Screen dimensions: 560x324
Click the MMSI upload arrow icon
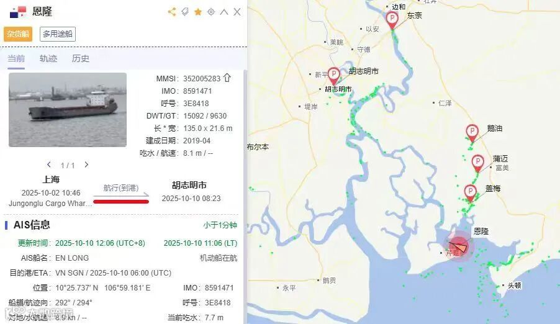click(227, 78)
